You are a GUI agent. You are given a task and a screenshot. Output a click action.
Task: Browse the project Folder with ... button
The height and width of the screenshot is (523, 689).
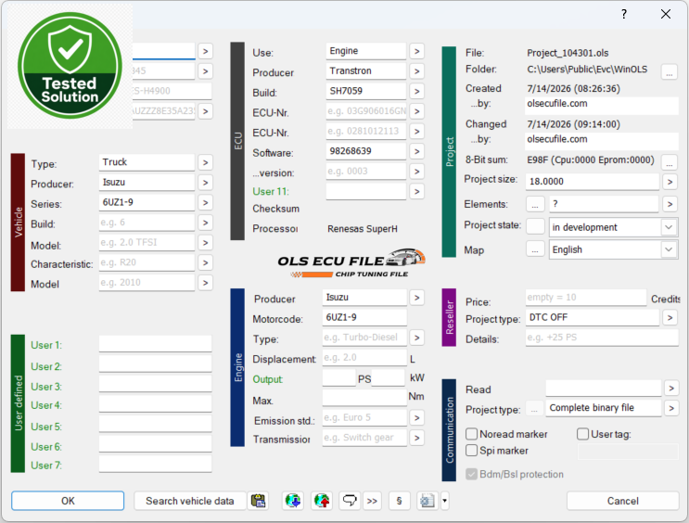670,71
